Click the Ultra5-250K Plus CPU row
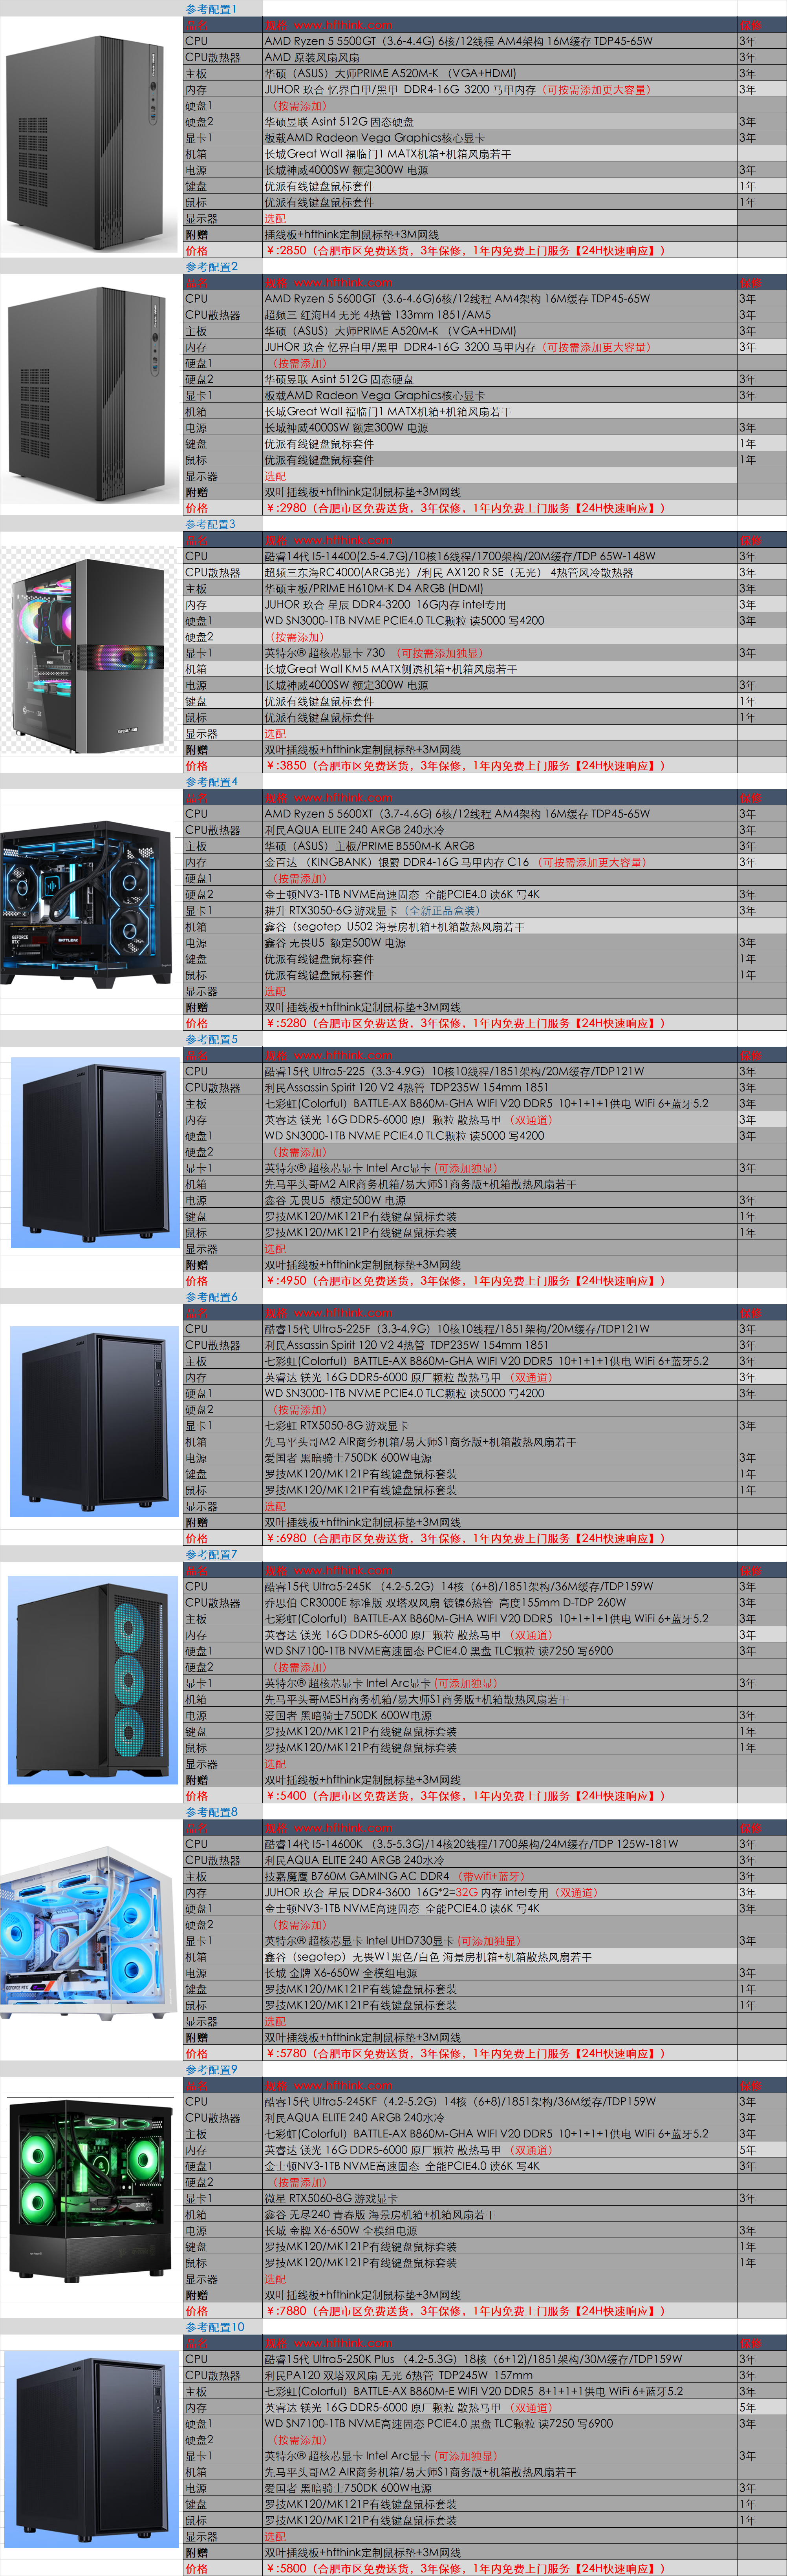The width and height of the screenshot is (787, 2576). (485, 2359)
